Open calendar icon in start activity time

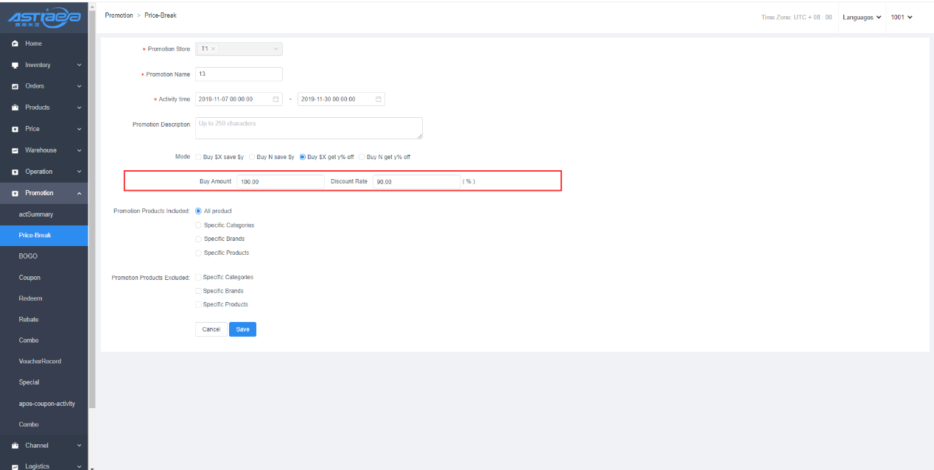tap(275, 99)
